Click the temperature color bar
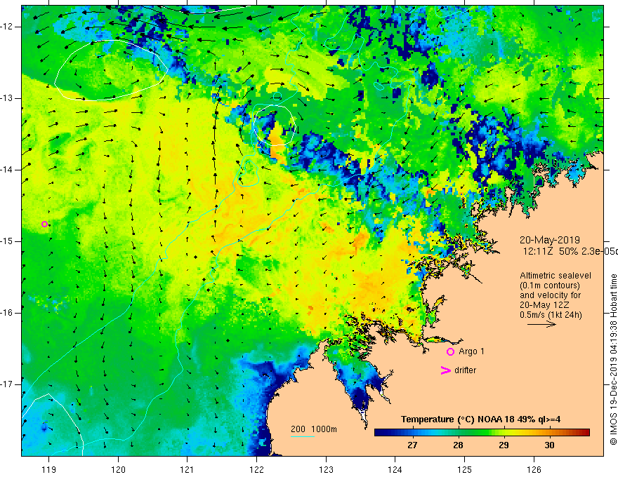618x477 pixels. click(x=482, y=433)
